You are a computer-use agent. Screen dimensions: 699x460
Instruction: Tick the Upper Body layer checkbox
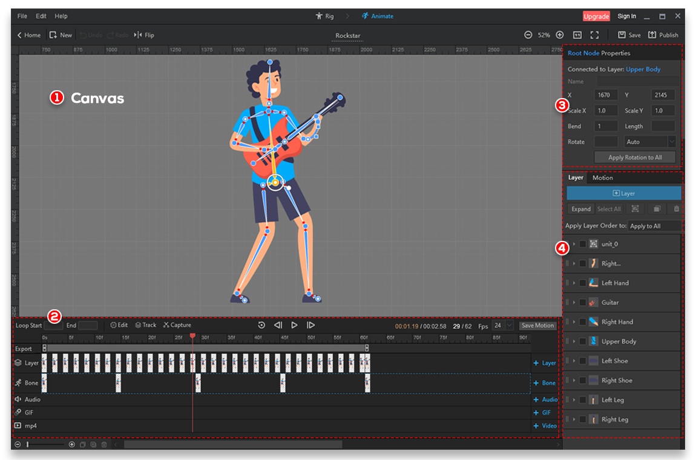click(582, 341)
